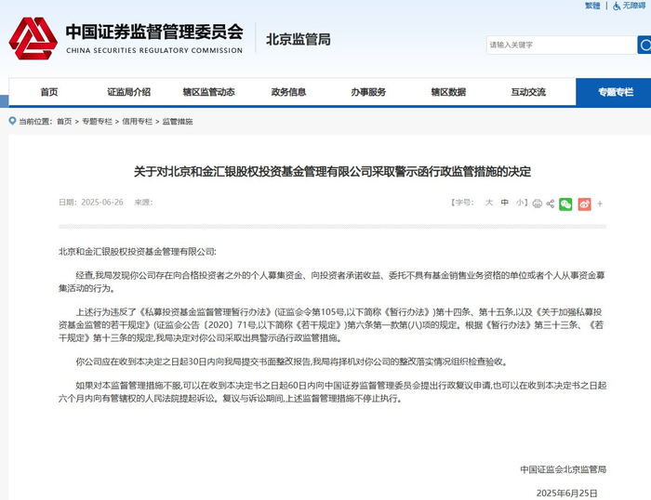Open the 互动交流 navigation tab

528,92
